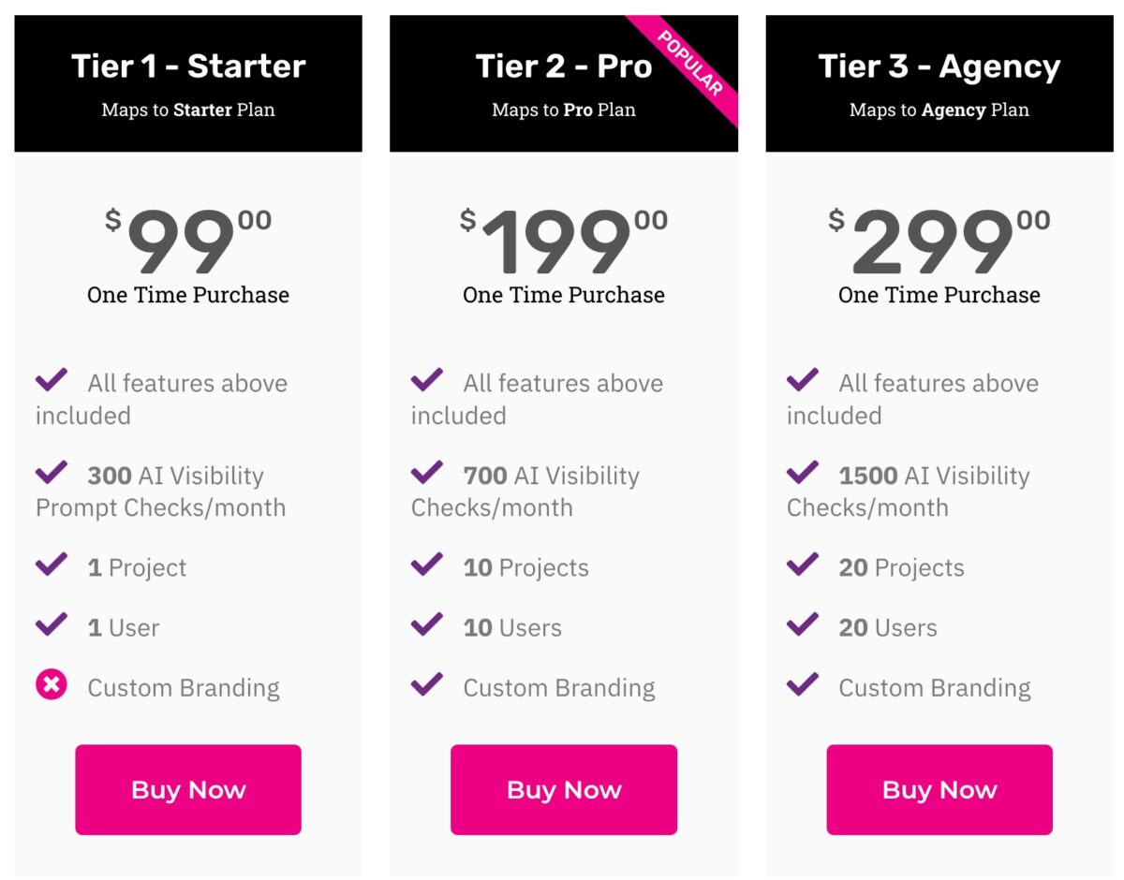Click One Time Purchase under $199

coord(564,295)
